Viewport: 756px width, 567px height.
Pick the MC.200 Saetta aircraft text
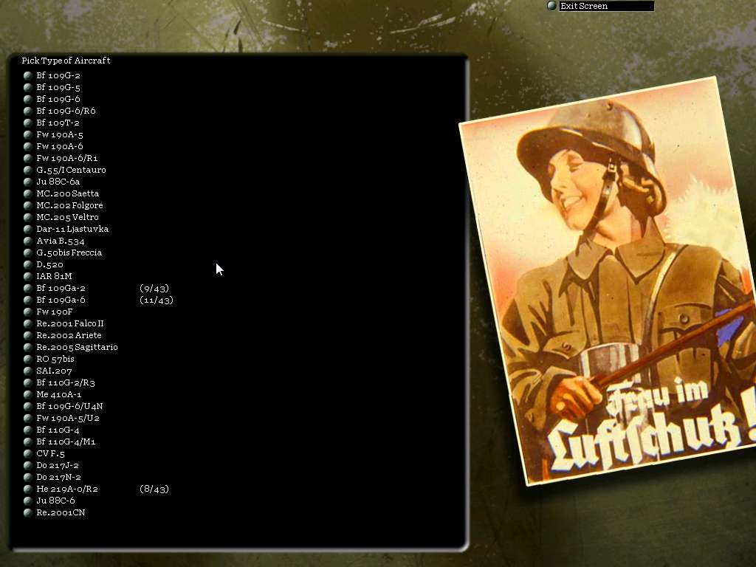click(x=67, y=193)
